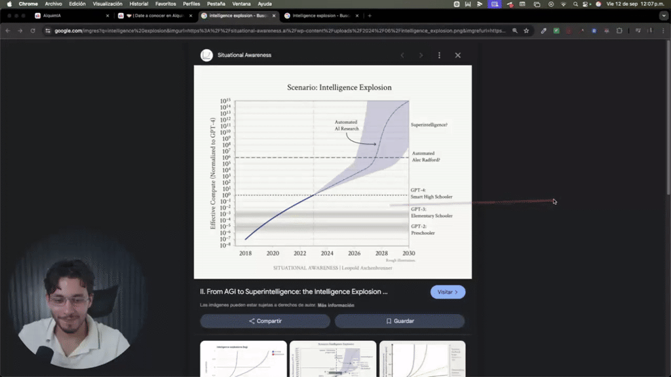Close the Situational Awareness image preview
Viewport: 671px width, 377px height.
pos(458,55)
